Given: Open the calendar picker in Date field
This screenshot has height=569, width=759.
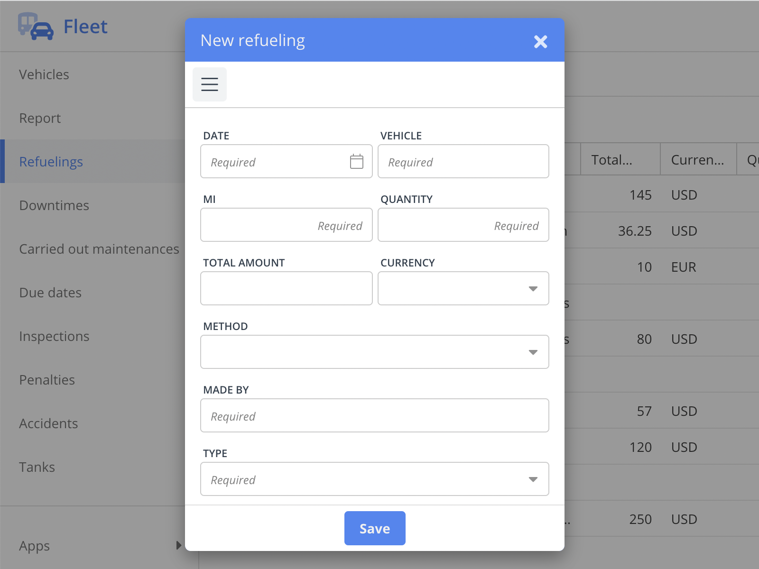Looking at the screenshot, I should click(x=357, y=162).
